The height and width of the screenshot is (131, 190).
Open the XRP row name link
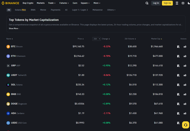(x=13, y=65)
